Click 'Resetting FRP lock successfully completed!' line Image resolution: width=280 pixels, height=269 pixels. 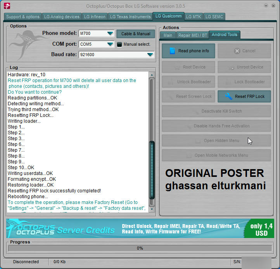[54, 191]
